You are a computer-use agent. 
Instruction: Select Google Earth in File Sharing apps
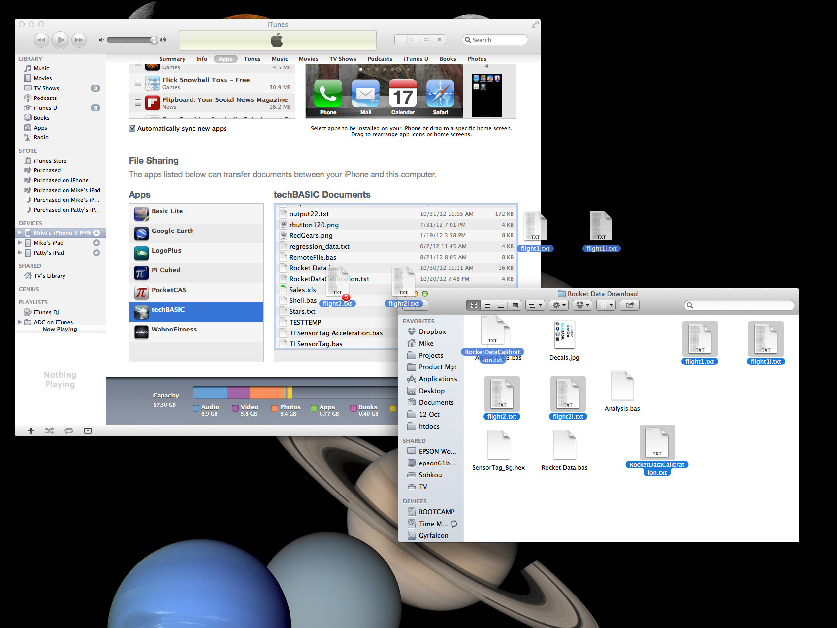pyautogui.click(x=196, y=233)
